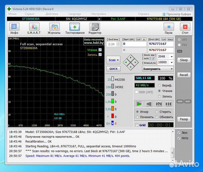Screen dimensions: 203x172
Task: Open the S.M.A.R.T. tool
Action: click(35, 27)
